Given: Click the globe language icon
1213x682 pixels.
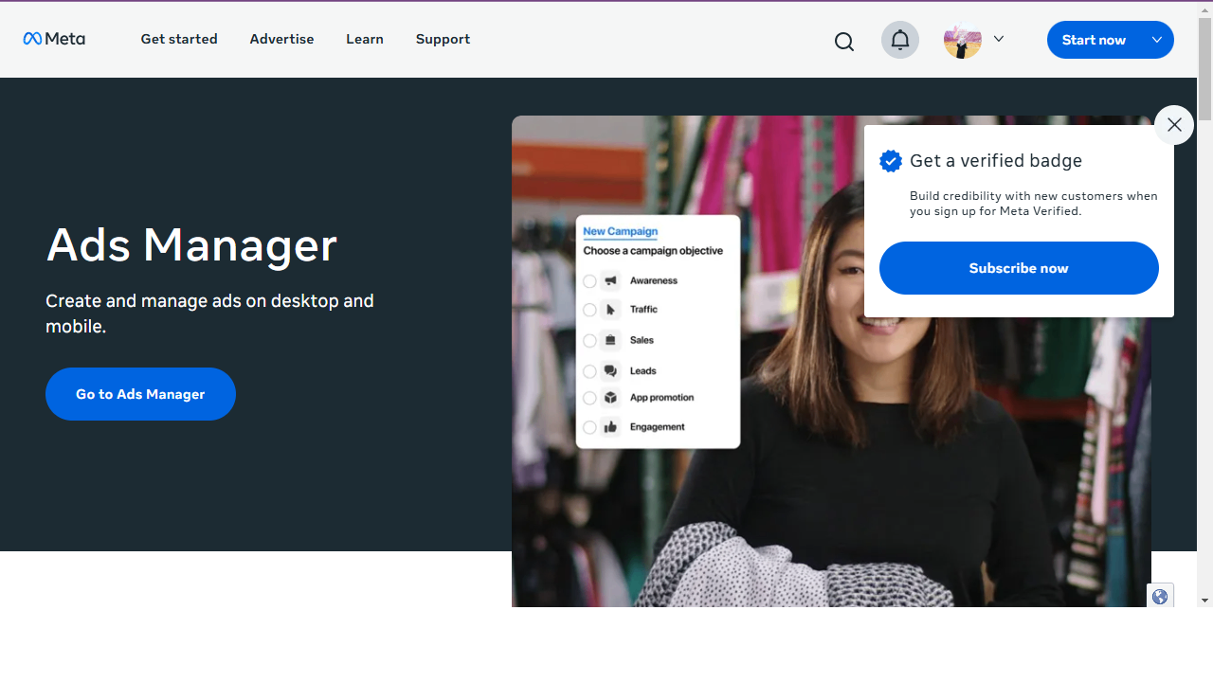Looking at the screenshot, I should point(1160,597).
